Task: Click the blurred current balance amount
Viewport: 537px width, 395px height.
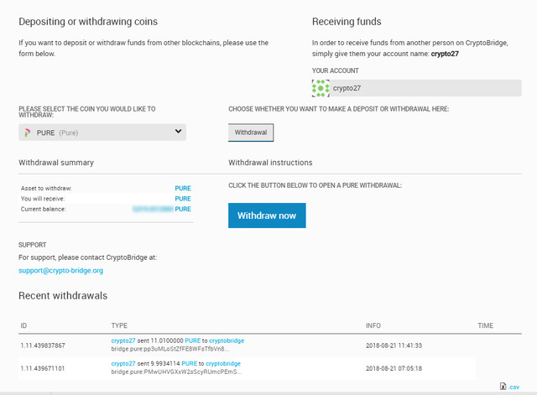Action: click(153, 209)
